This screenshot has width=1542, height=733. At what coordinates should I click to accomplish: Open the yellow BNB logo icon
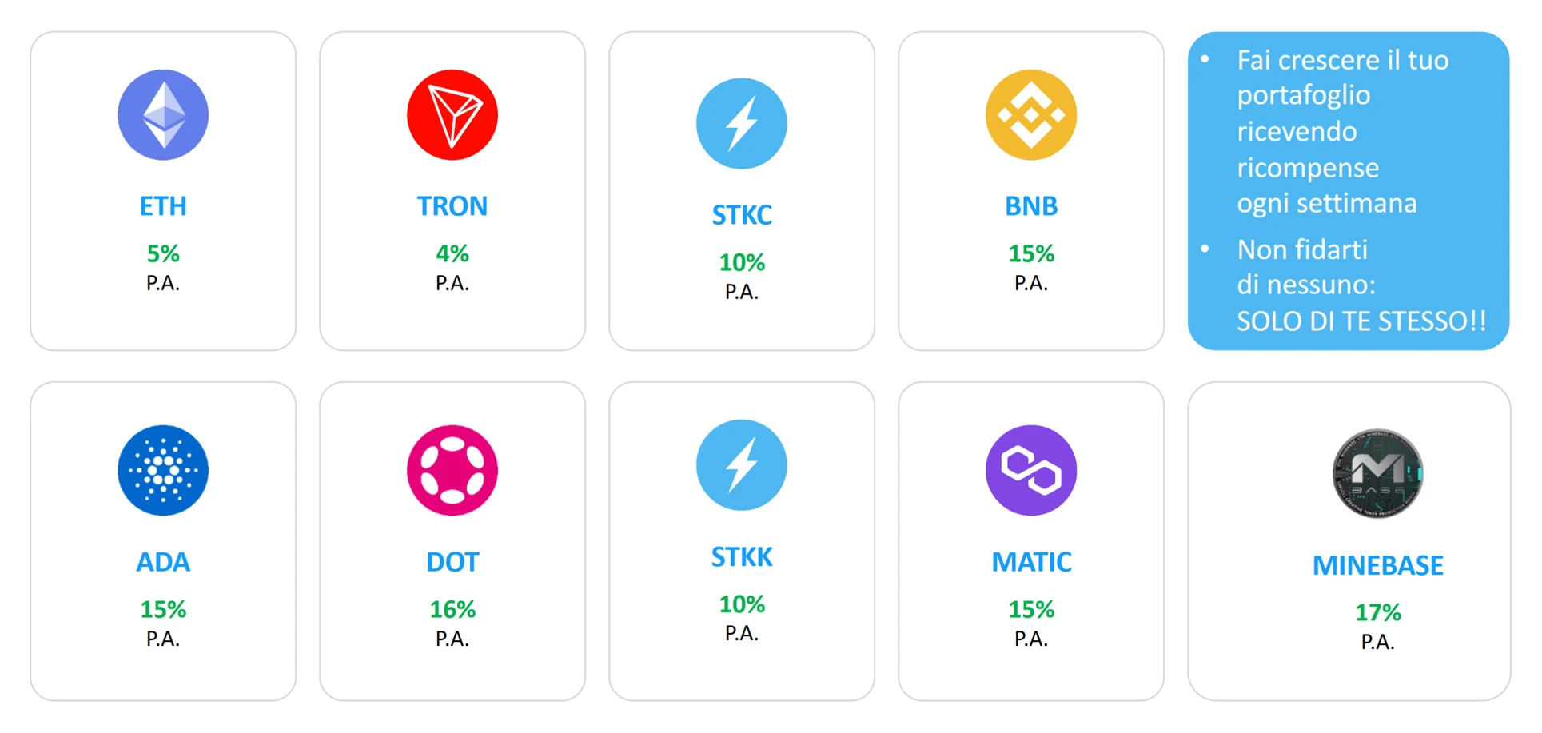point(1031,115)
